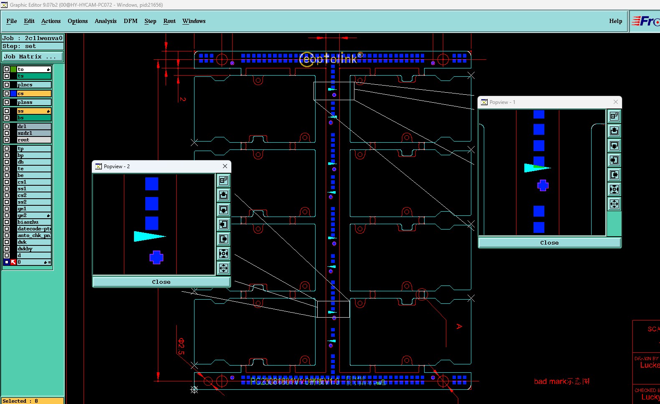Select the dh layer name

pyautogui.click(x=34, y=162)
